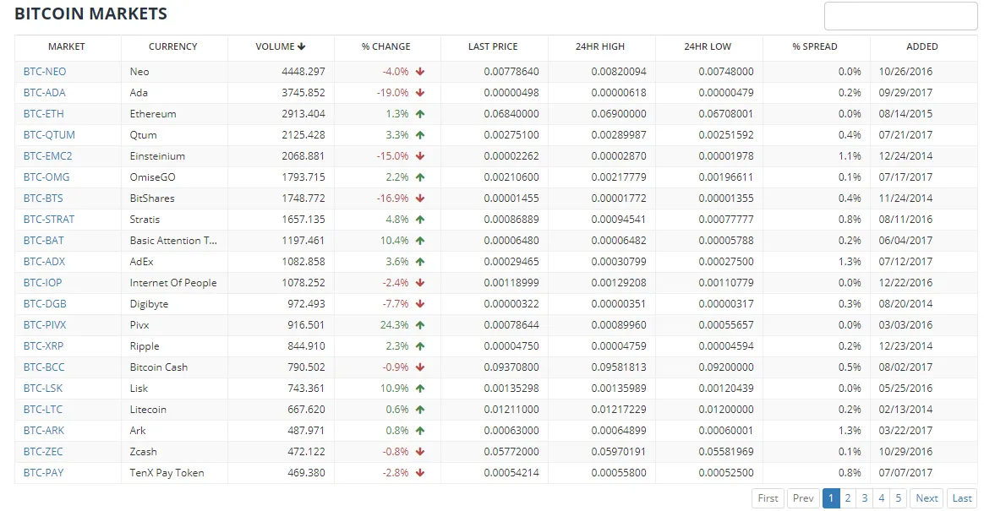Click the green up arrow in BTC-PIVX row
The height and width of the screenshot is (511, 984).
pos(420,325)
